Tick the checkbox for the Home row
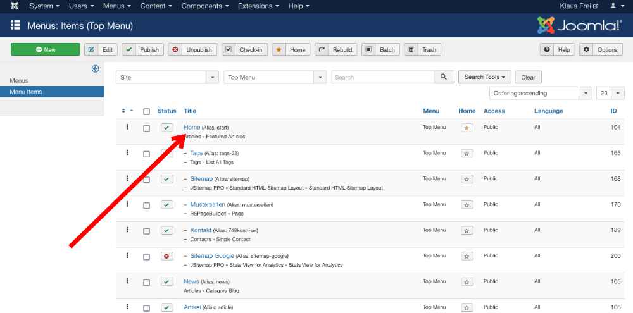 point(146,128)
